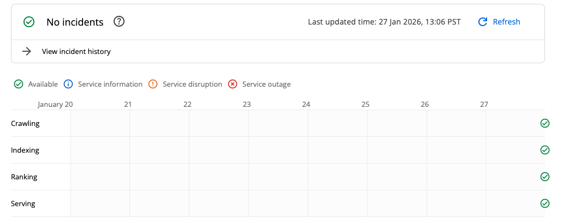Open the View incident history link

point(76,51)
